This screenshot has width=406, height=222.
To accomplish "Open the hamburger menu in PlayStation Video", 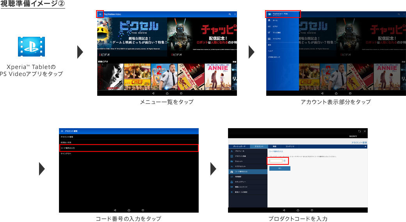I will 100,14.
